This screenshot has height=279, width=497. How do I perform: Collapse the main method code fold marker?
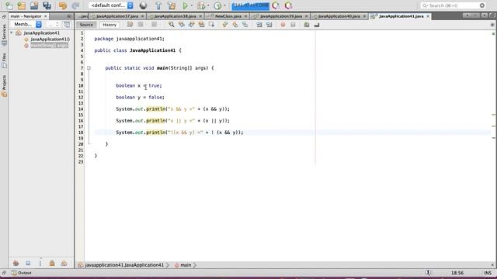tap(89, 68)
